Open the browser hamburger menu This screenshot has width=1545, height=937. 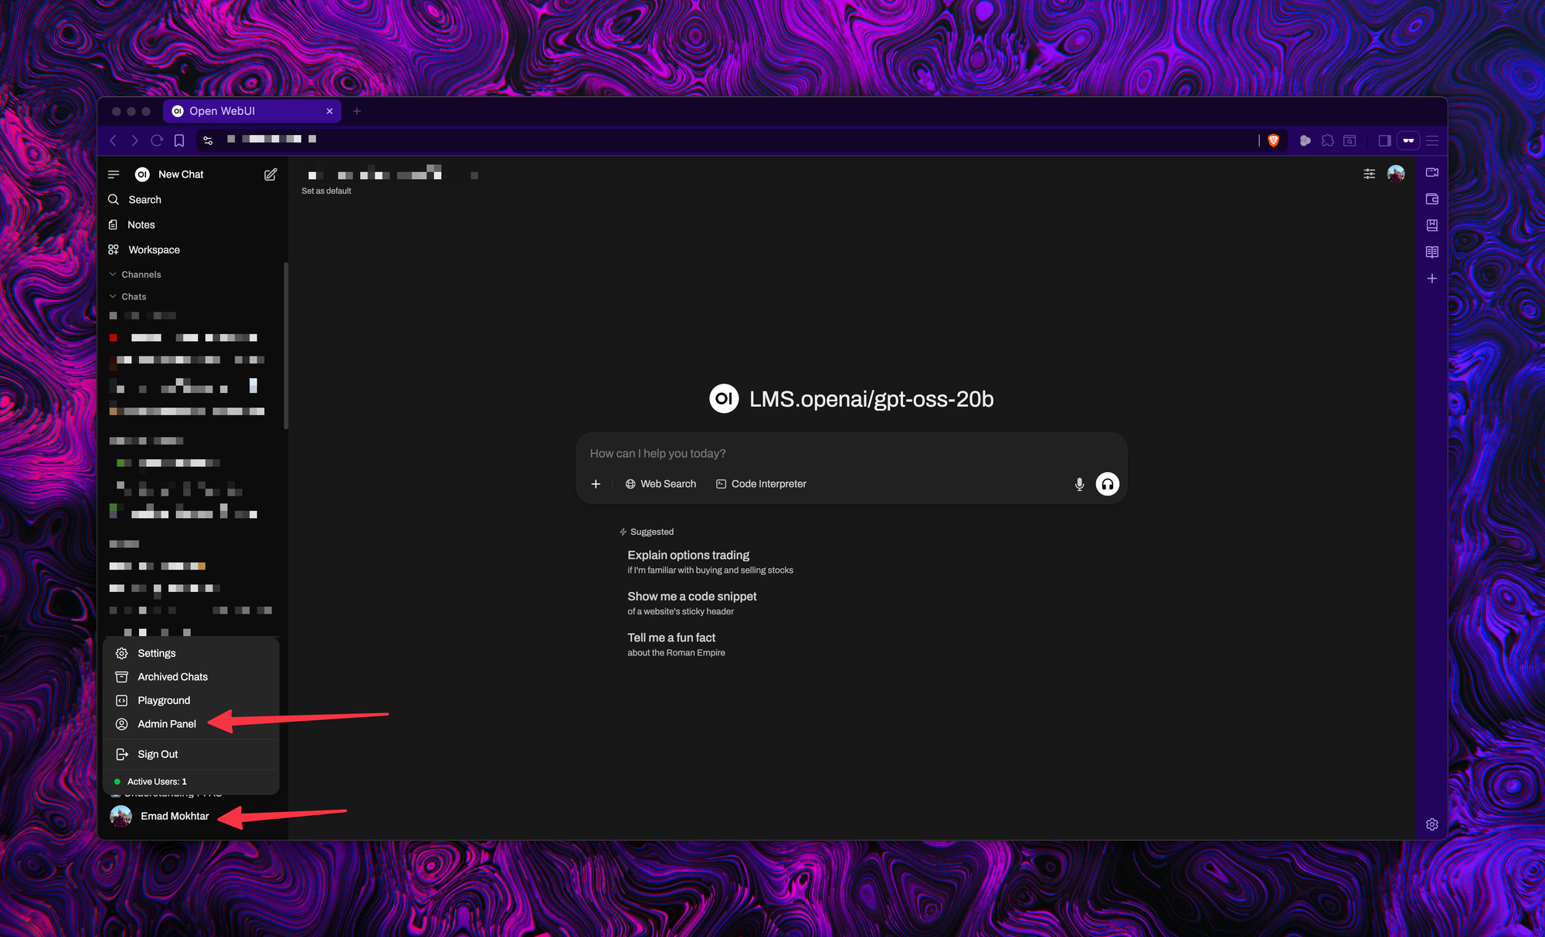click(x=1432, y=140)
